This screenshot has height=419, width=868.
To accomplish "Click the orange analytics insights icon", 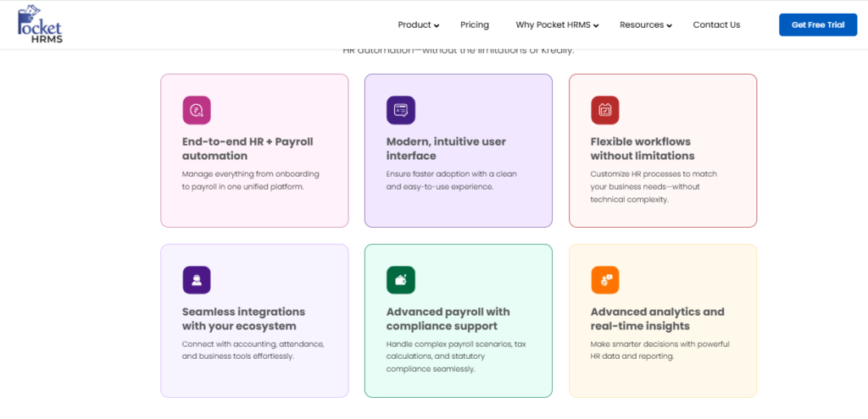I will (x=605, y=280).
